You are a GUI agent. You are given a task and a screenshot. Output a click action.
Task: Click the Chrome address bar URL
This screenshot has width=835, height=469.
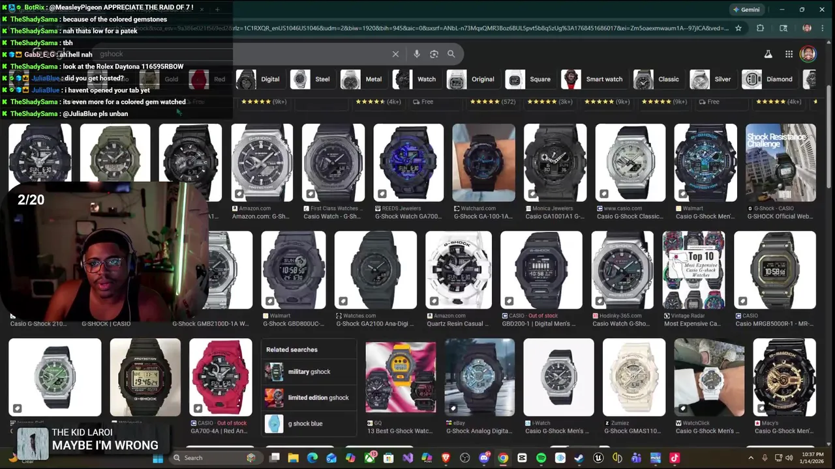483,28
